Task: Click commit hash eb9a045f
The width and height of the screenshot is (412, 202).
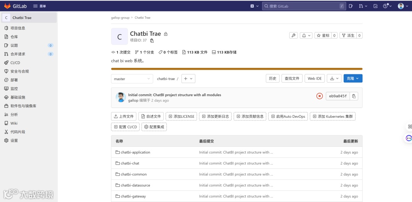Action: [x=338, y=96]
